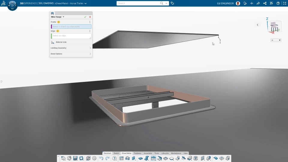288x162 pixels.
Task: Select the miter profile sketch field
Action: tap(71, 27)
